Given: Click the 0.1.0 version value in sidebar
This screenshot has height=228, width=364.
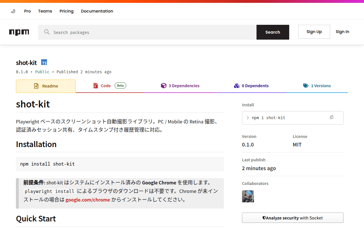Looking at the screenshot, I should point(248,145).
